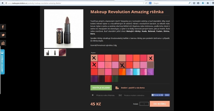Open the Facebook sidebar share icon
This screenshot has height=111, width=214.
click(x=3, y=27)
